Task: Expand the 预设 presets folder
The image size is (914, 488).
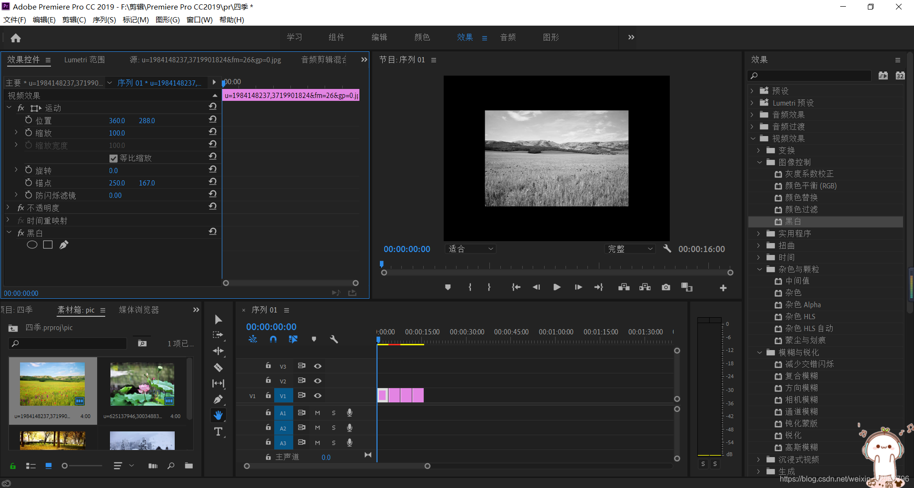Action: pyautogui.click(x=752, y=90)
